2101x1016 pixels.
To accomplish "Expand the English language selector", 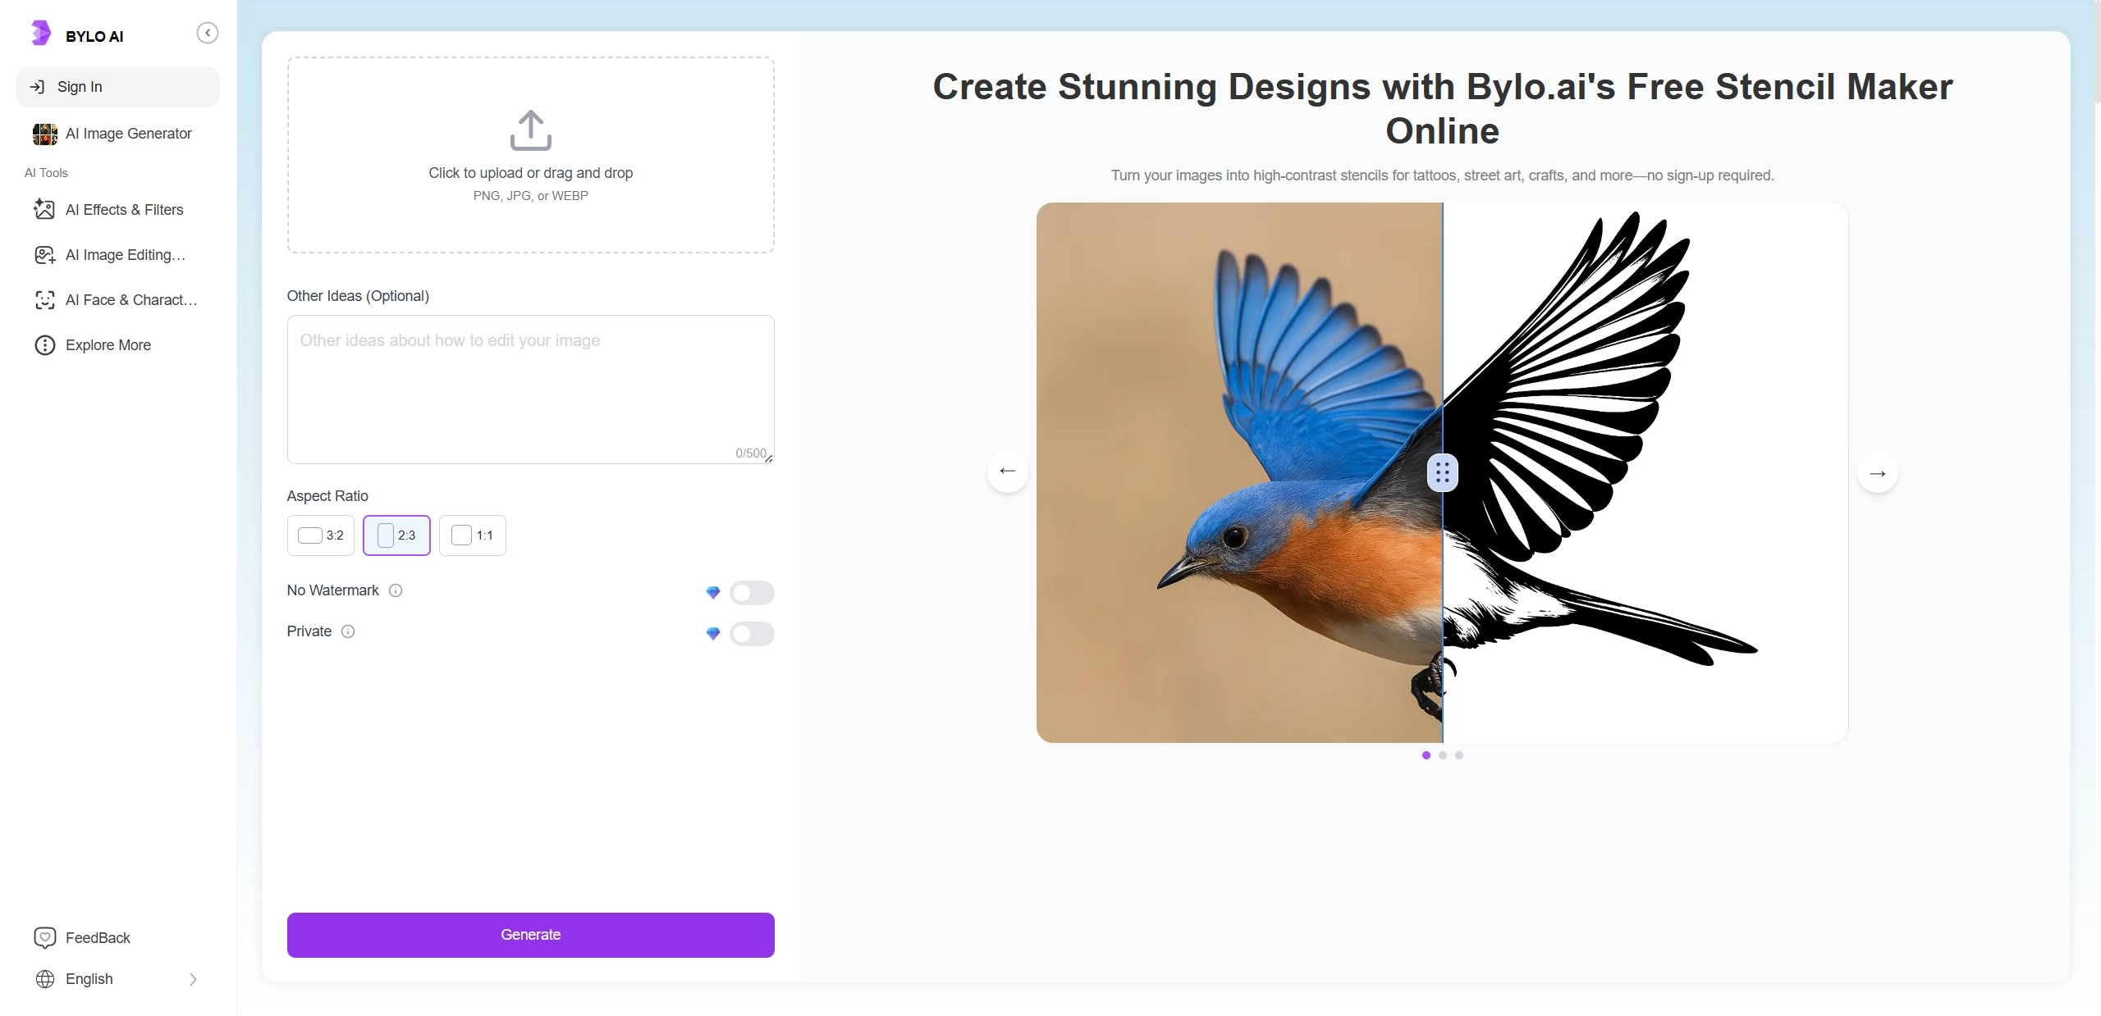I will [x=117, y=979].
